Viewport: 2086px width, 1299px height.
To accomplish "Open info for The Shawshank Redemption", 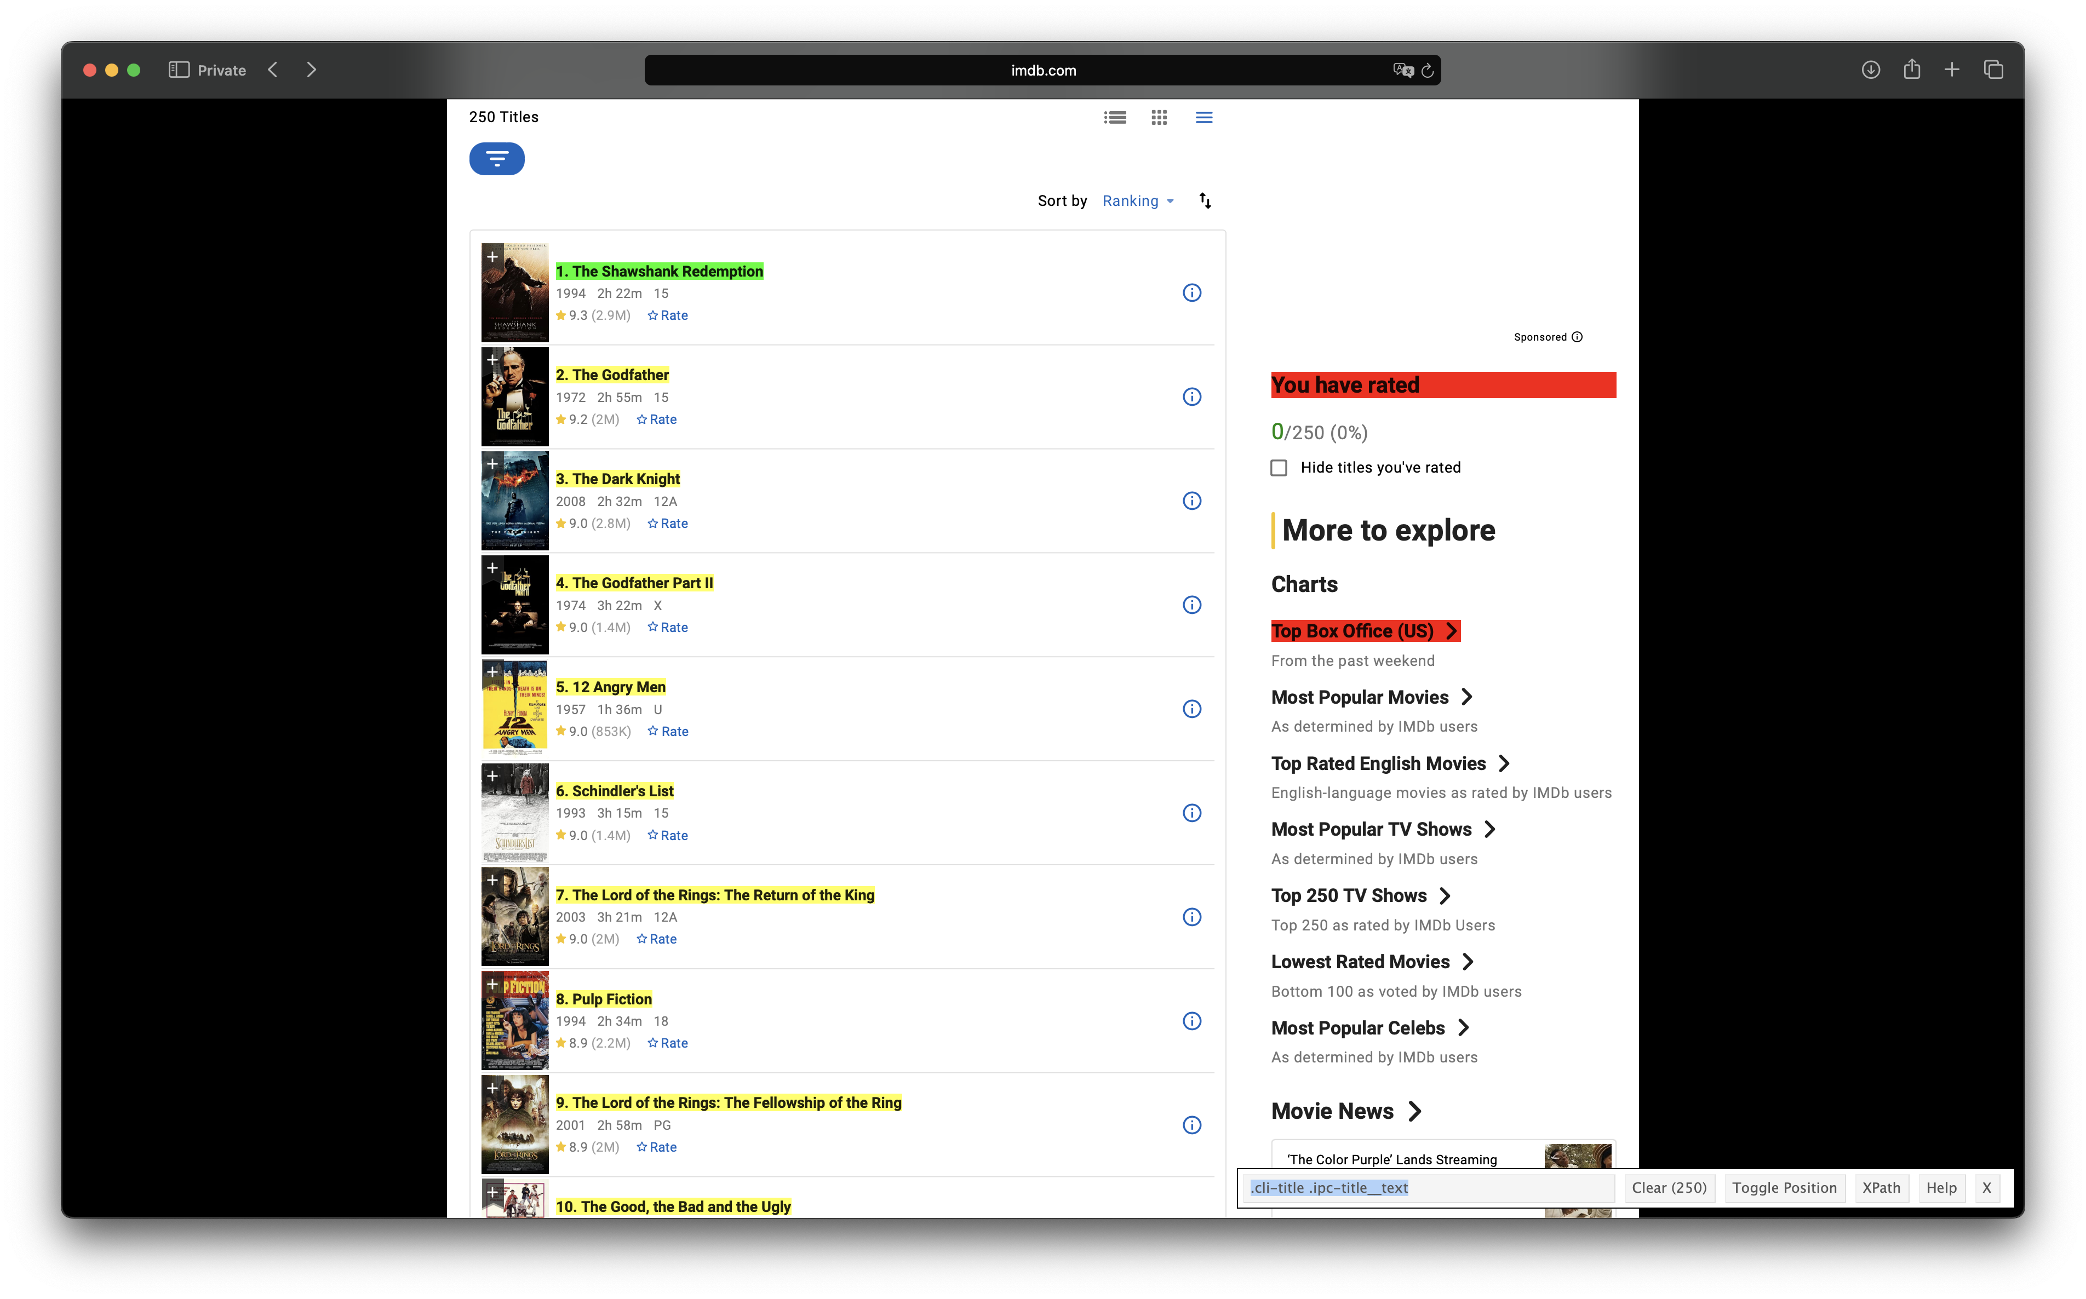I will (1191, 293).
